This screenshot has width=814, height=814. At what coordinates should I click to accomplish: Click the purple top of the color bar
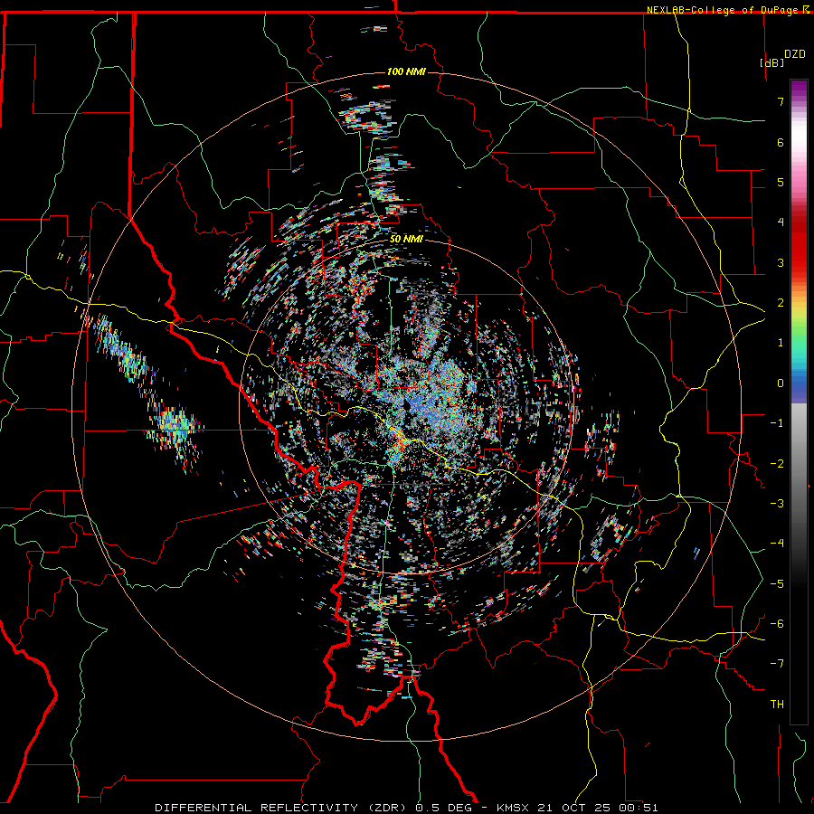(x=799, y=87)
